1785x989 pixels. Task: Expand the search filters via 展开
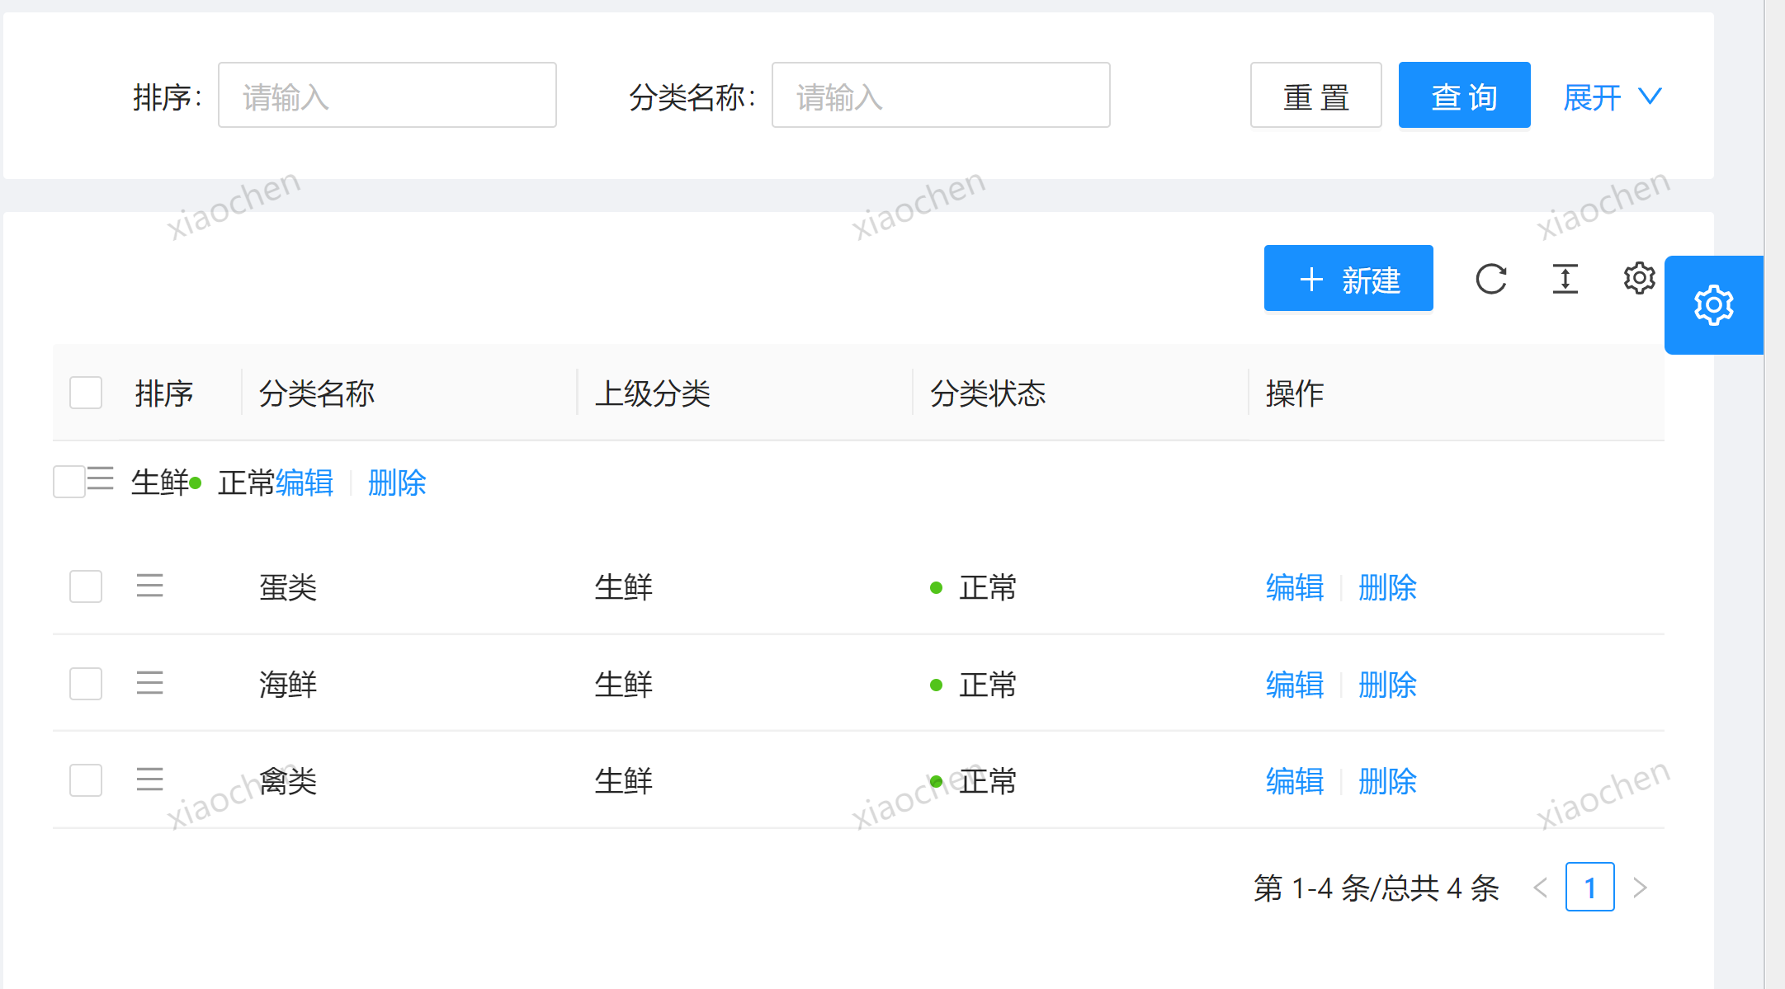pyautogui.click(x=1611, y=97)
